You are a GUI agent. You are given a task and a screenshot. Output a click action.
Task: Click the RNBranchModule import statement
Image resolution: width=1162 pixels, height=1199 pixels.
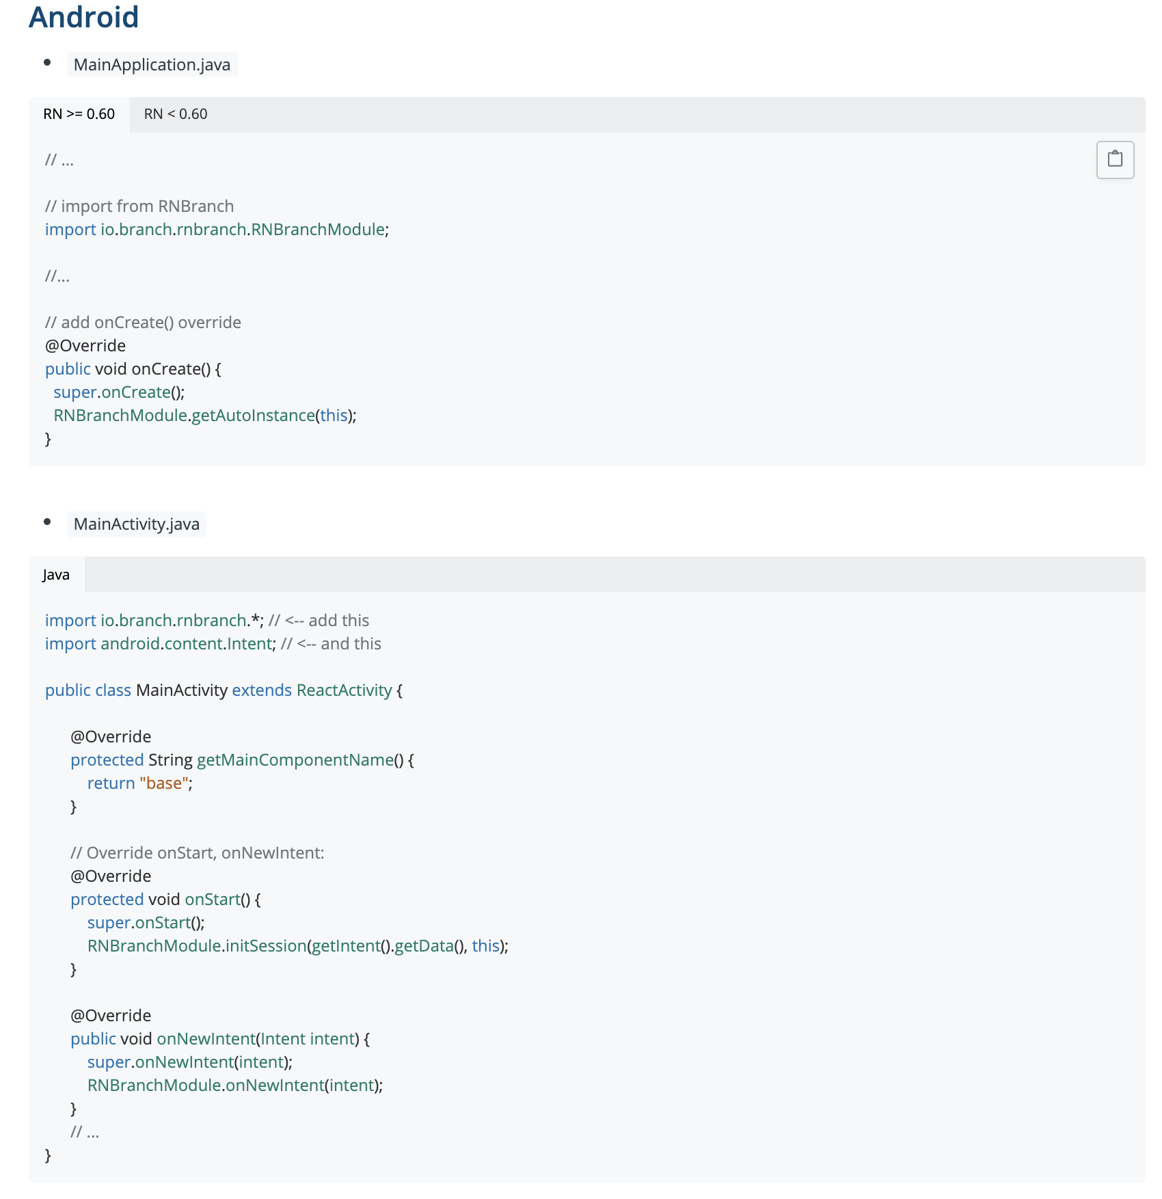[216, 229]
